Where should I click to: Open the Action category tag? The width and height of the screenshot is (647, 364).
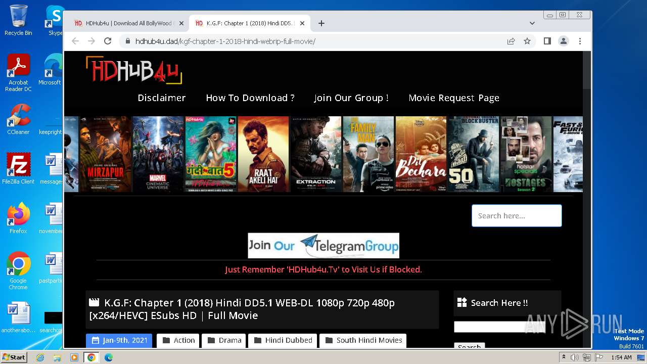178,340
